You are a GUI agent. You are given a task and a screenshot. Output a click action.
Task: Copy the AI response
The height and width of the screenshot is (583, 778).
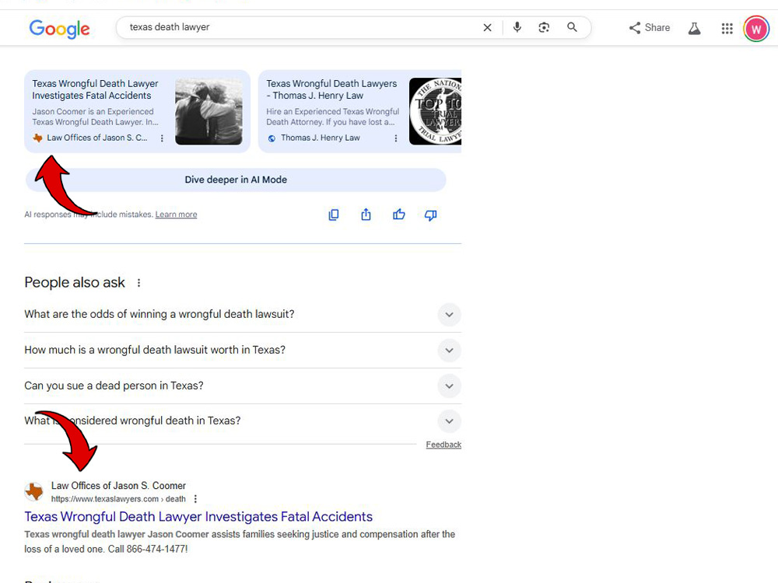(334, 215)
